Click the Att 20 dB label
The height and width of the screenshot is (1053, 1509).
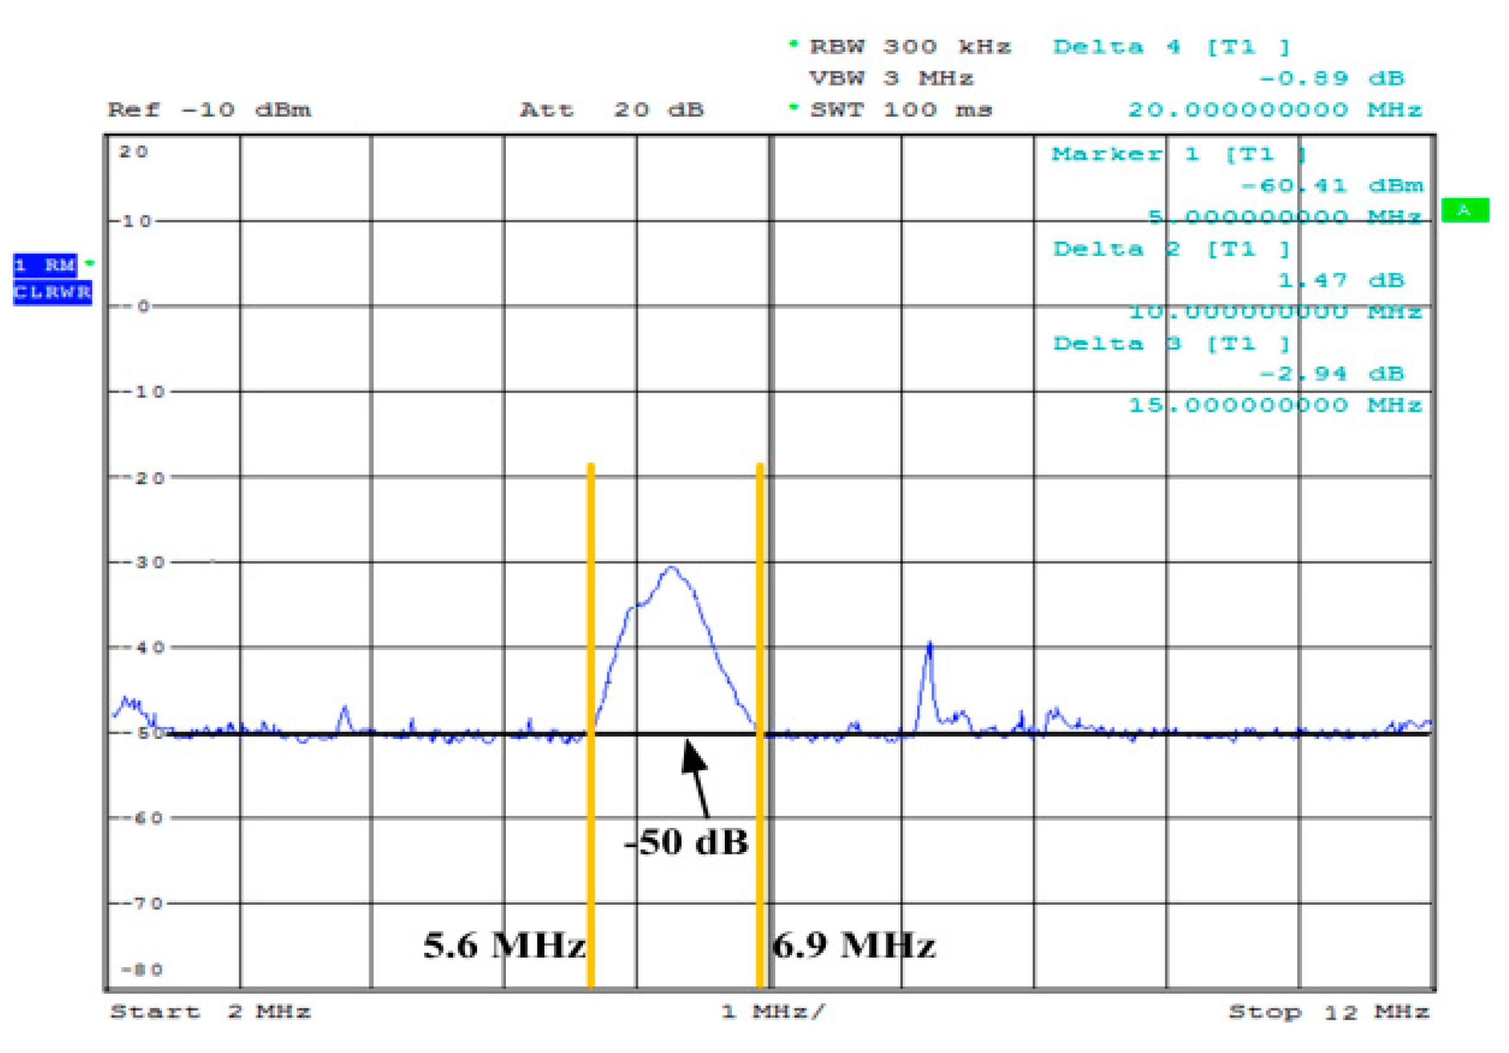(x=611, y=110)
